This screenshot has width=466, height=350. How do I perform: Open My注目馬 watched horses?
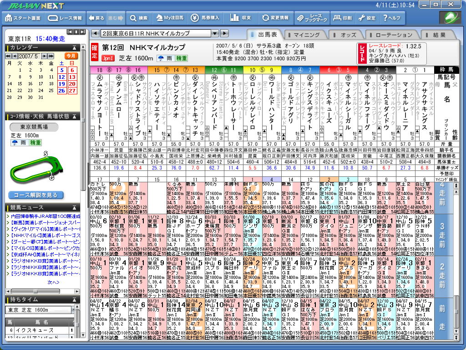tap(169, 18)
